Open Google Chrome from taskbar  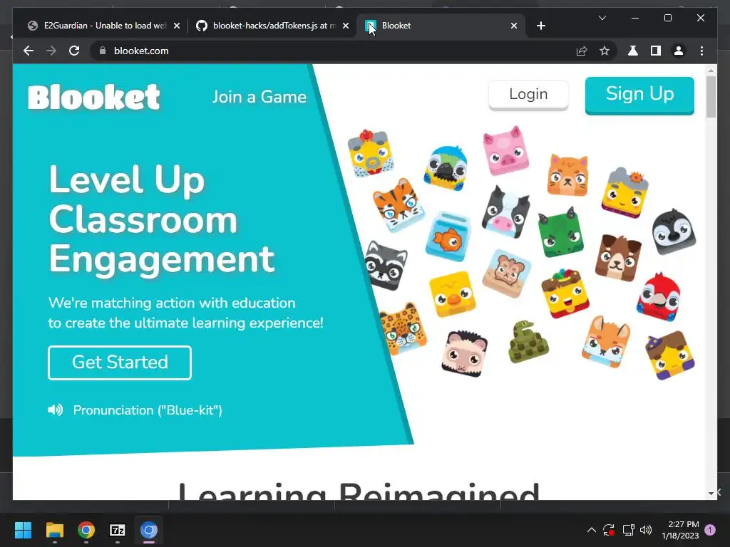point(86,530)
